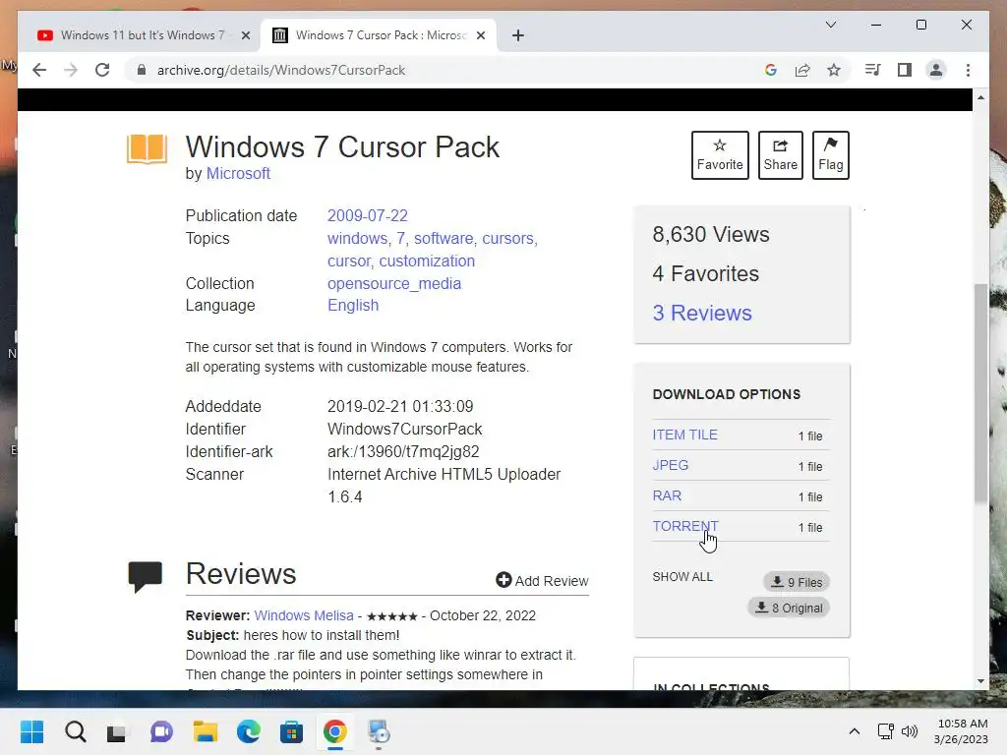This screenshot has height=755, width=1007.
Task: Click the padlock site info icon
Action: 142,70
